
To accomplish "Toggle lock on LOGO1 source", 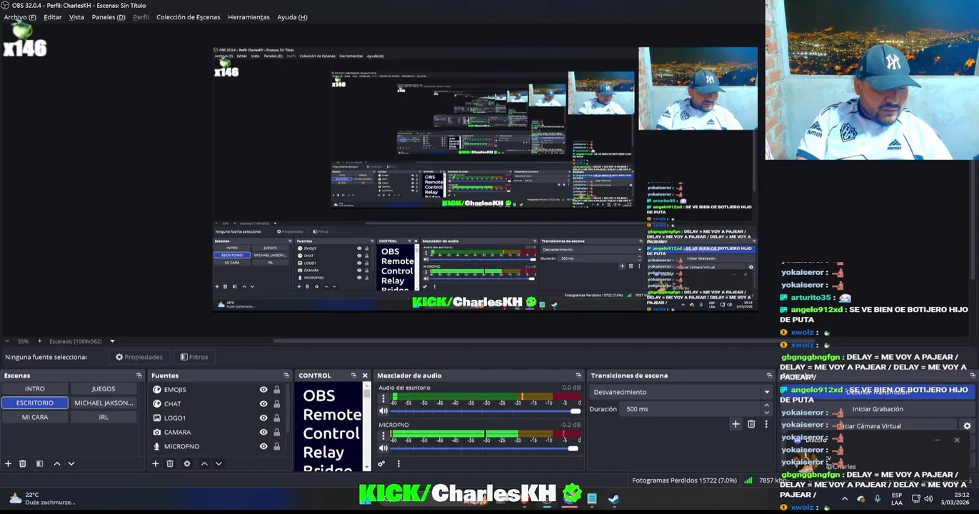I will point(277,418).
